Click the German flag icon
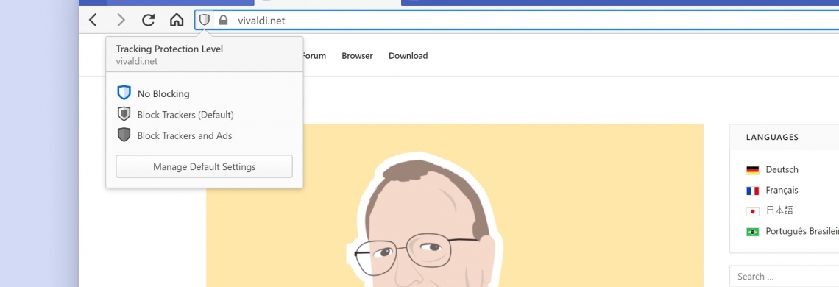The image size is (839, 287). click(x=753, y=170)
